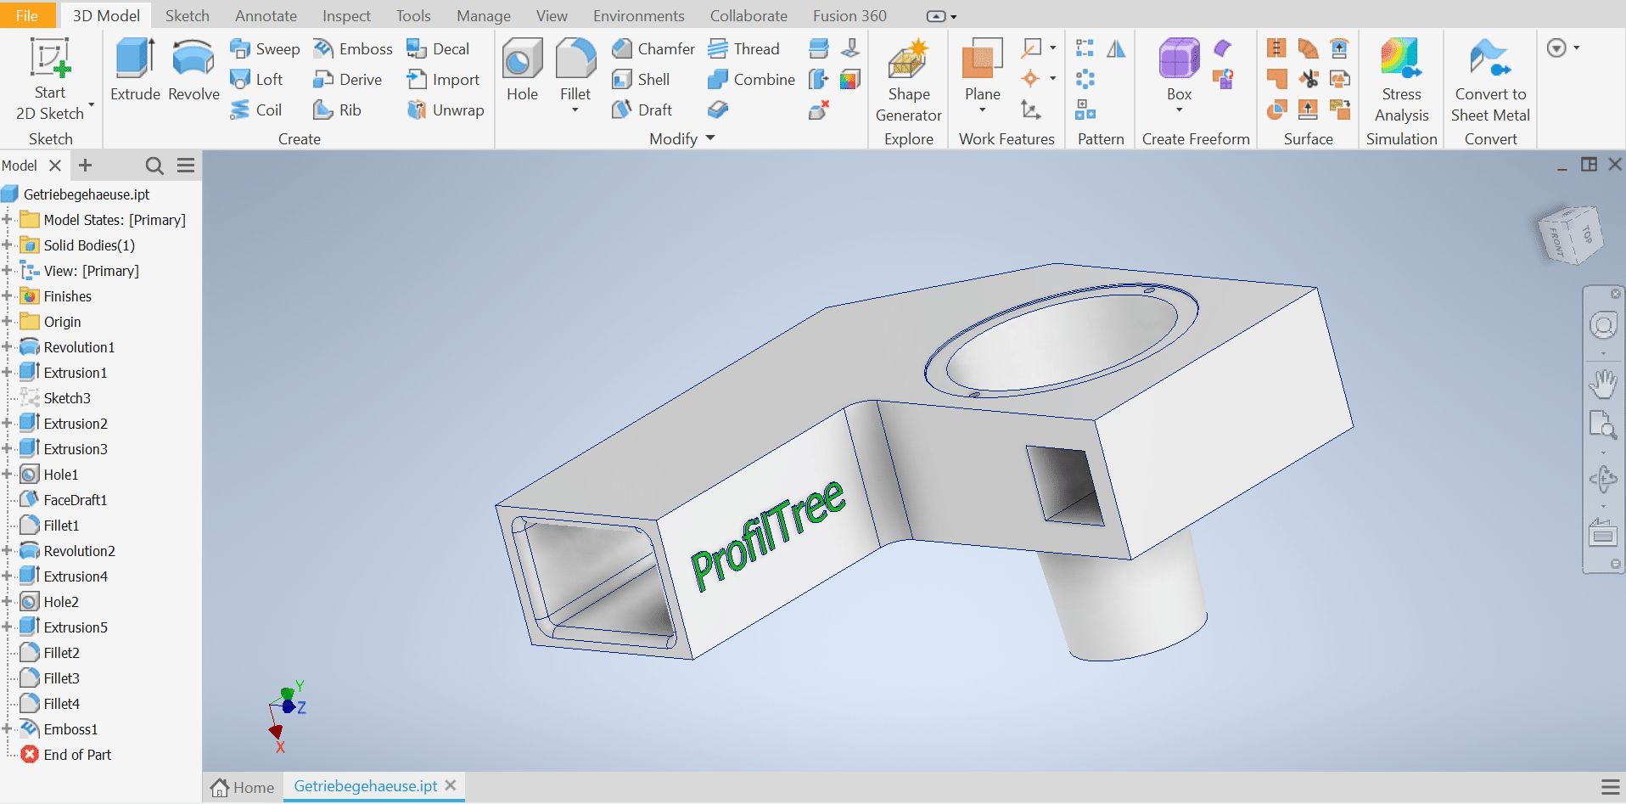The height and width of the screenshot is (804, 1626).
Task: Click the Thread tool
Action: coord(743,49)
